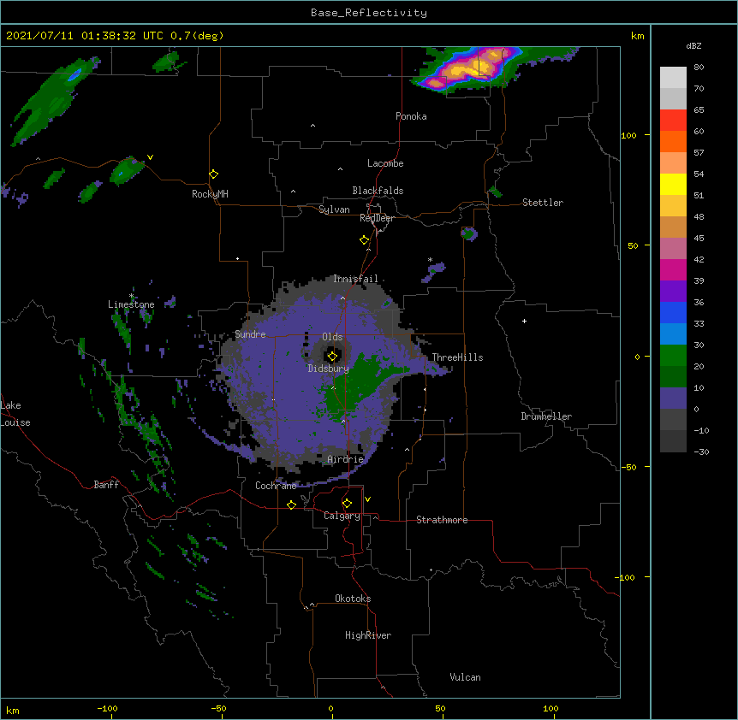The image size is (738, 720).
Task: Click the Ponoka label
Action: [x=411, y=116]
